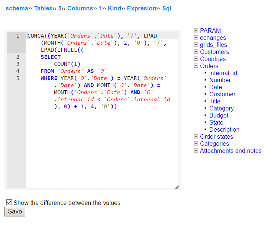
Task: Toggle Show the difference between values checkbox
Action: point(9,202)
